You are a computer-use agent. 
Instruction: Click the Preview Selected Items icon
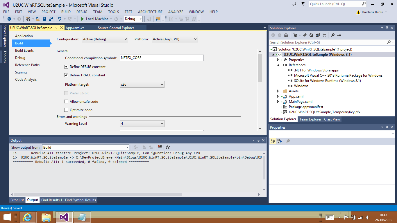pyautogui.click(x=339, y=35)
